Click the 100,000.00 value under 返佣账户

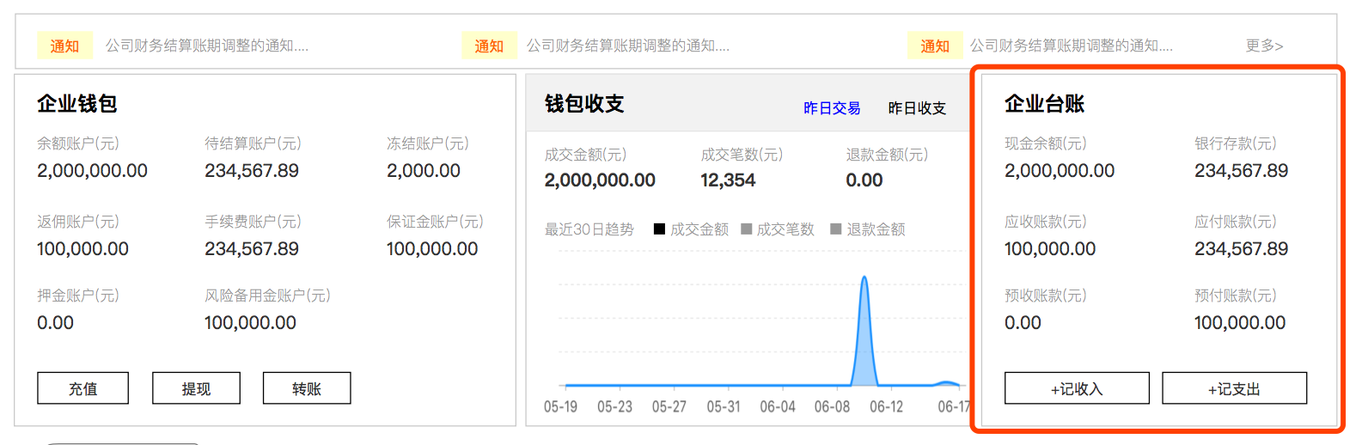pyautogui.click(x=82, y=249)
